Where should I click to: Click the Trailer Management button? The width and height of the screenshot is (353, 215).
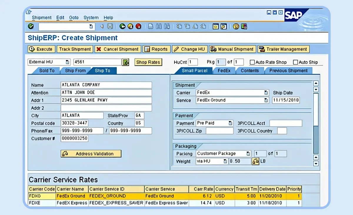click(284, 49)
